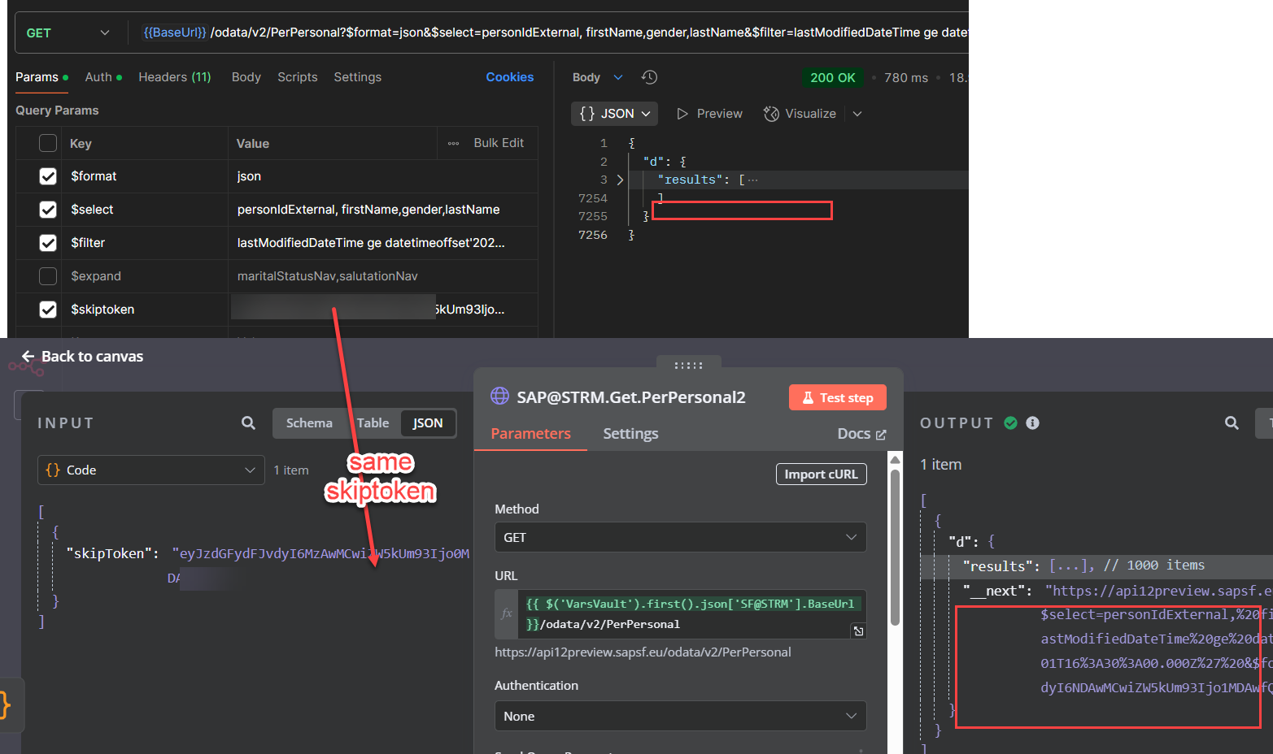Click the search icon in the OUTPUT panel
The height and width of the screenshot is (754, 1273).
click(1231, 422)
